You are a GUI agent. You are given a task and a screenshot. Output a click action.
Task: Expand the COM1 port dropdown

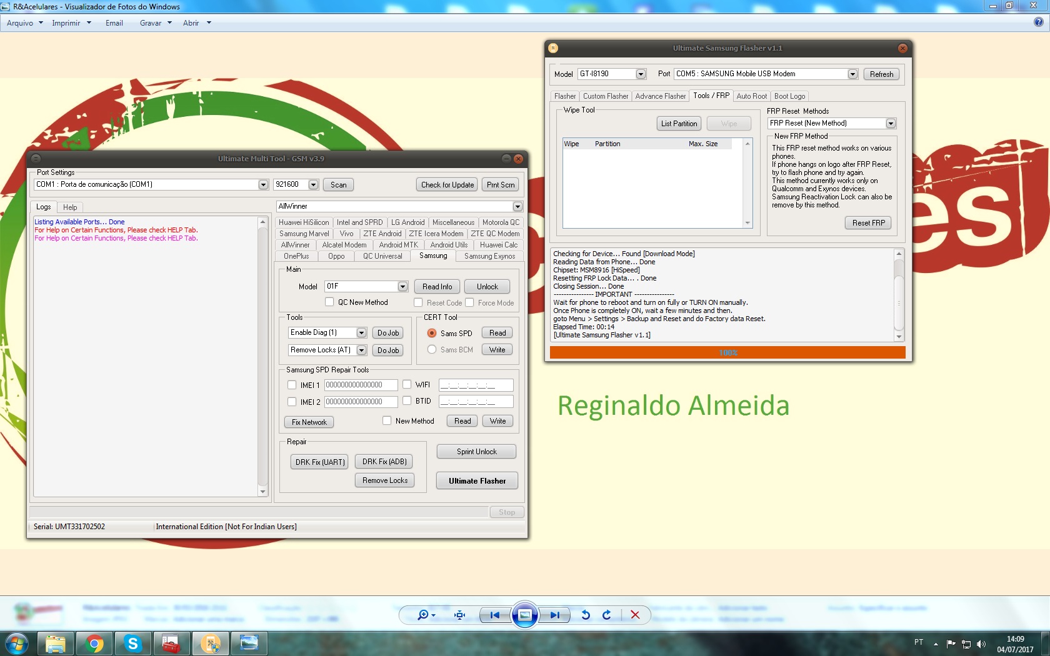click(263, 185)
